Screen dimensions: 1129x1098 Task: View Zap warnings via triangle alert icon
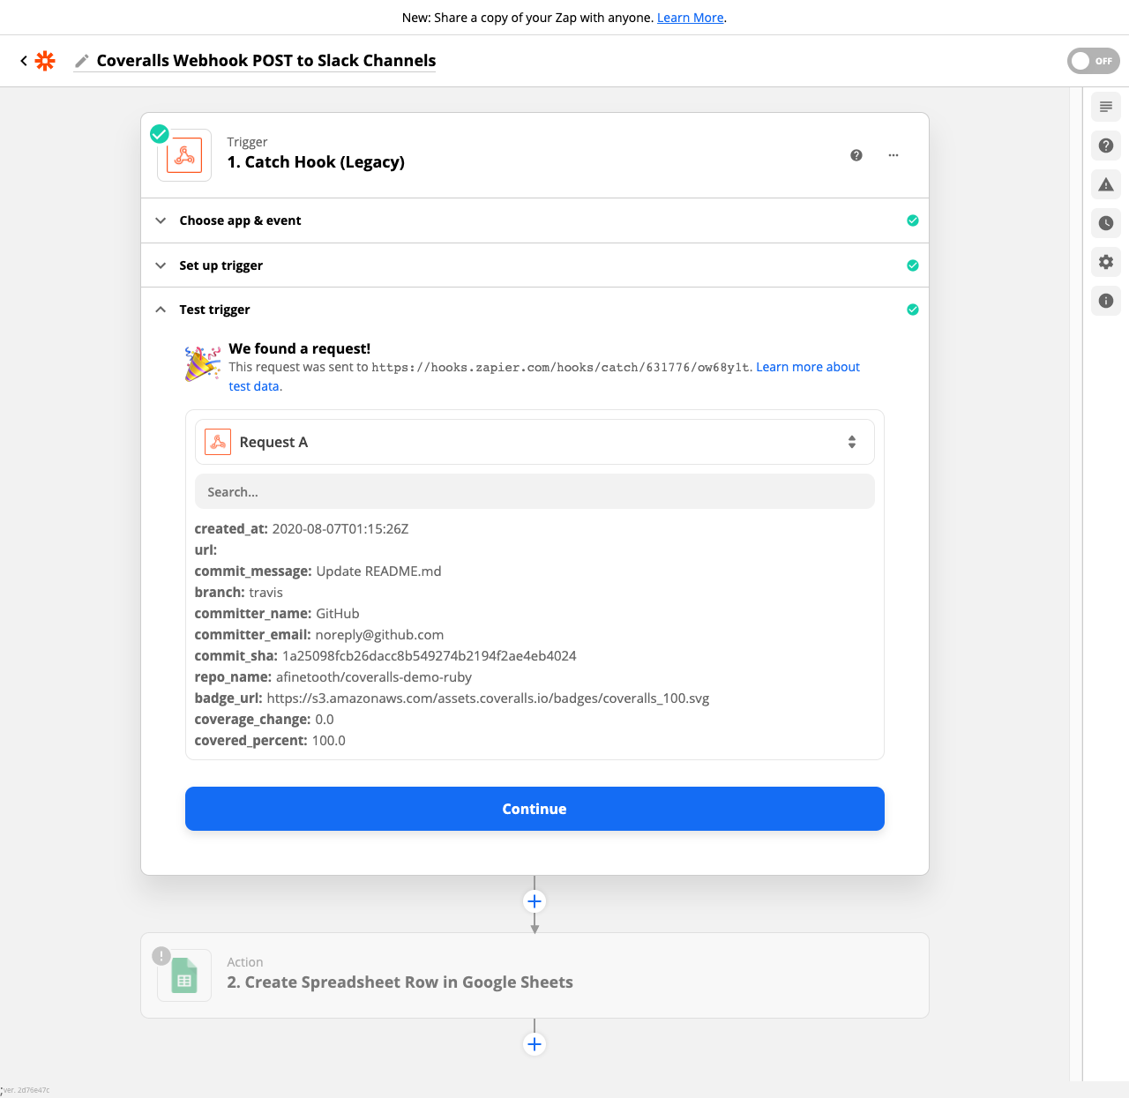(1105, 184)
